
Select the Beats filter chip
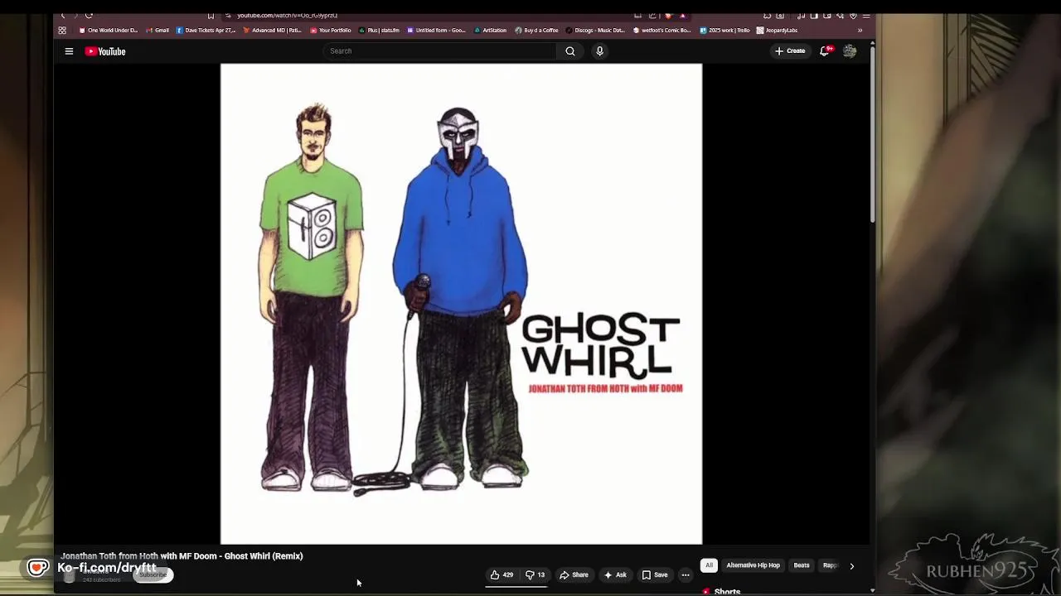[802, 565]
